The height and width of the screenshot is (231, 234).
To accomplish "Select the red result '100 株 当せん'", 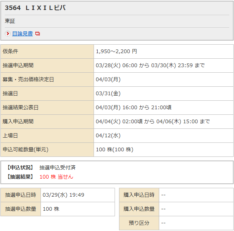I will pyautogui.click(x=56, y=177).
